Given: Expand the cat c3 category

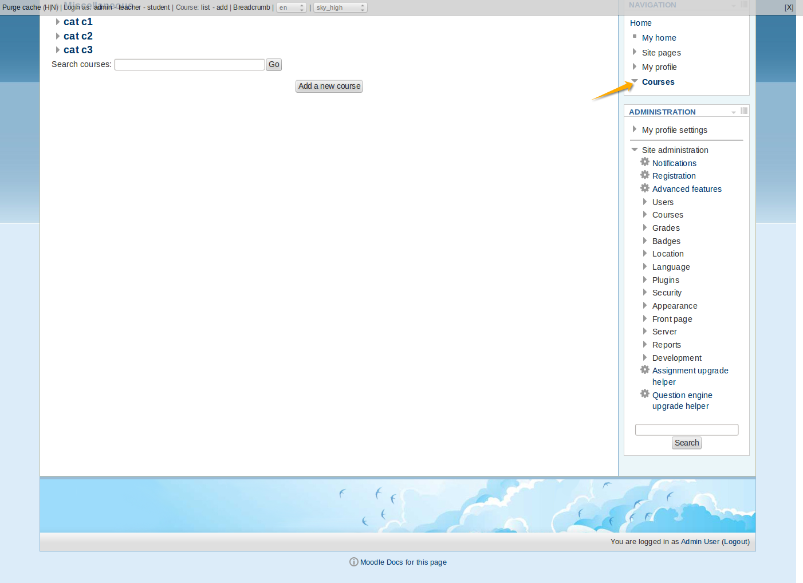Looking at the screenshot, I should tap(58, 50).
